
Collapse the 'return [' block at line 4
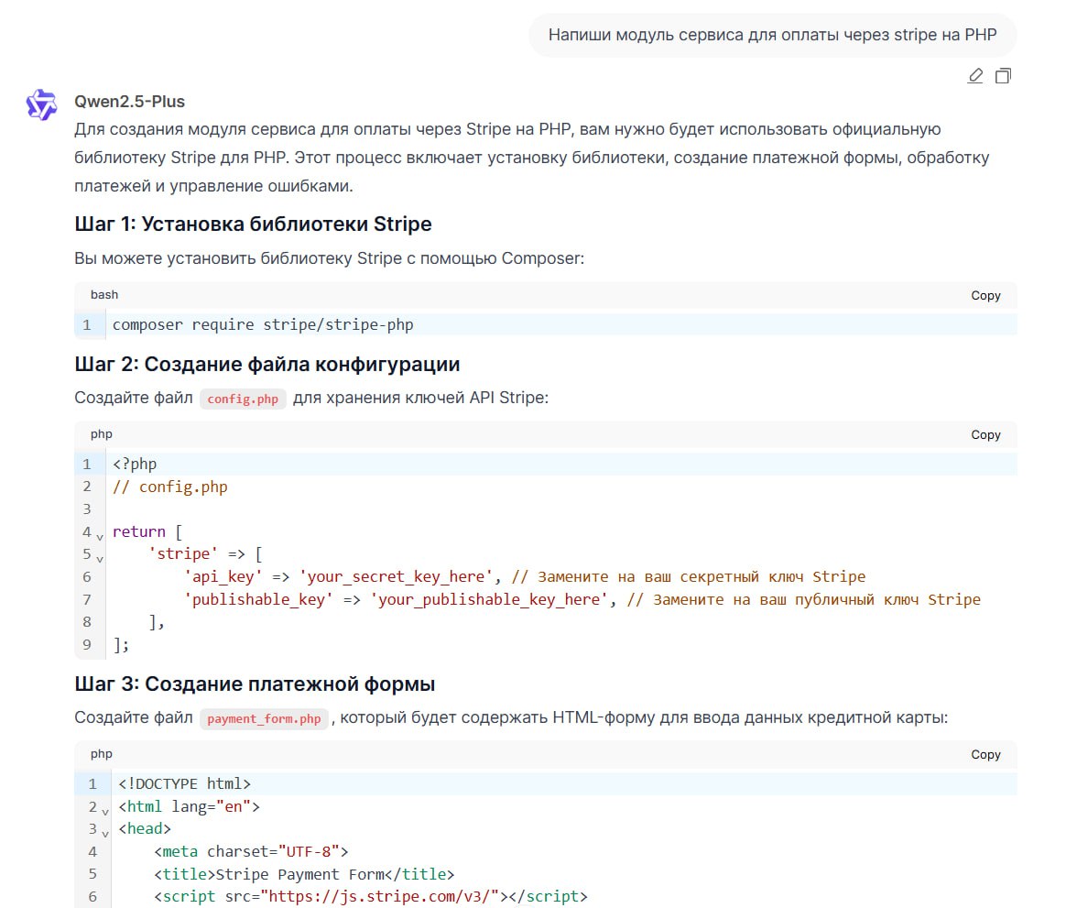tap(100, 535)
